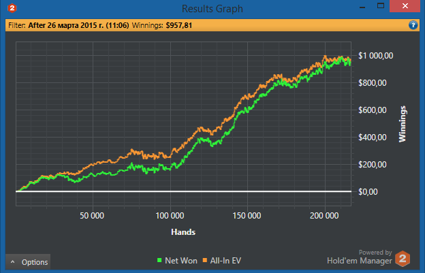Click the Hold'em Manager 2 hexagon logo
Image resolution: width=425 pixels, height=273 pixels.
pyautogui.click(x=403, y=259)
